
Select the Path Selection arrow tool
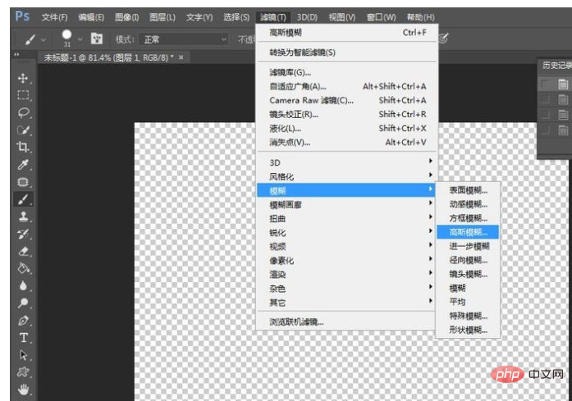tap(23, 355)
